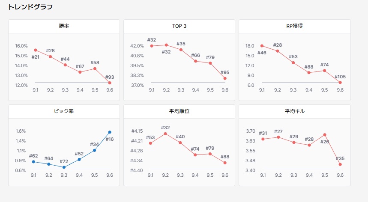Screen dimensions: 368x202
Task: Select the ピック率 panel title
Action: [64, 111]
